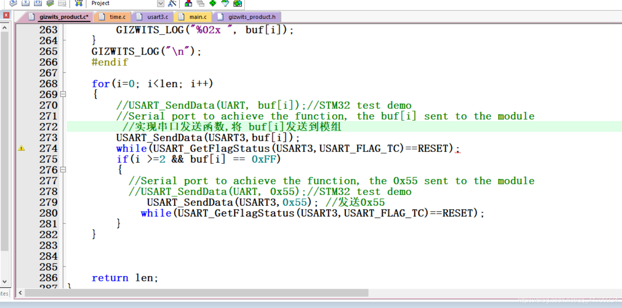
Task: Open the File Extensions, Books and Environment icon
Action: coord(188,3)
